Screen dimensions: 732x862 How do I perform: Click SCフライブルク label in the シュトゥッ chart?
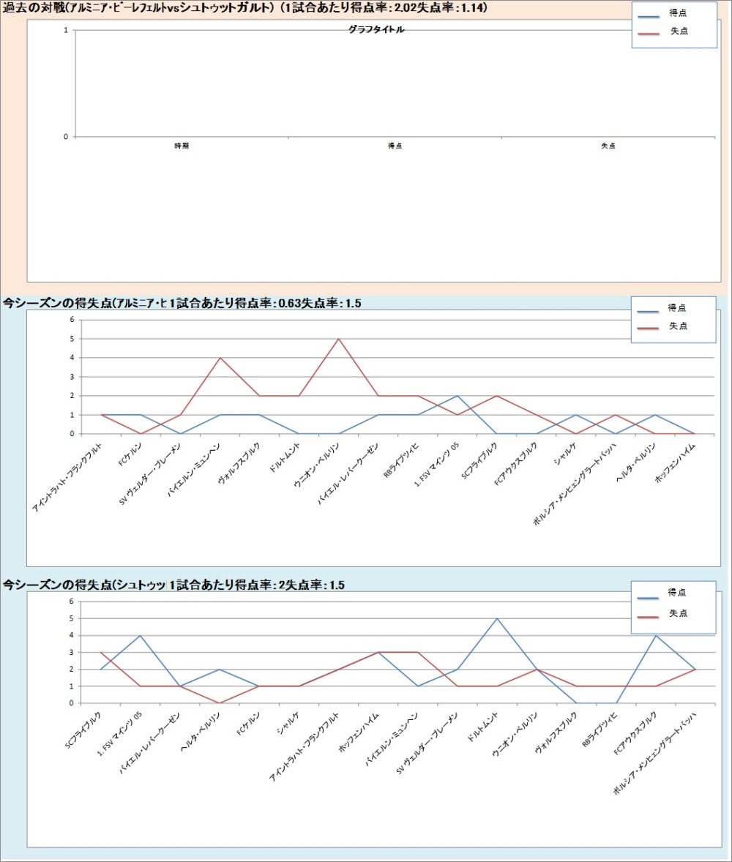pos(83,730)
